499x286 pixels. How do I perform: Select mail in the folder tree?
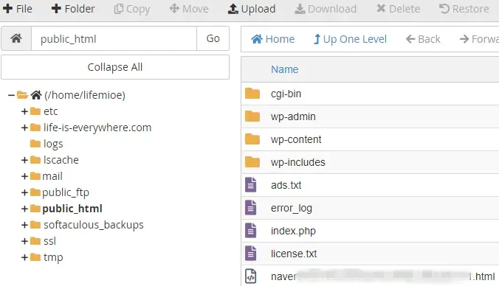tap(52, 176)
